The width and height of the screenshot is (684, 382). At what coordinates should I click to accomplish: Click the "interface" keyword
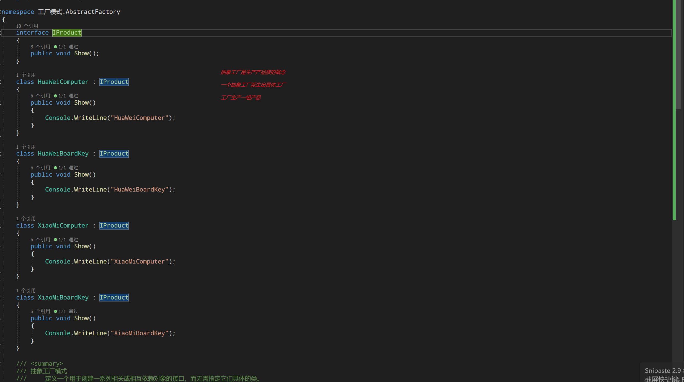click(x=32, y=33)
